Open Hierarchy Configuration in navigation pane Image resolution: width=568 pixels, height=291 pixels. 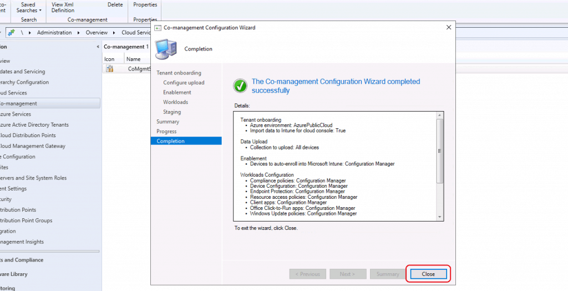click(x=24, y=82)
